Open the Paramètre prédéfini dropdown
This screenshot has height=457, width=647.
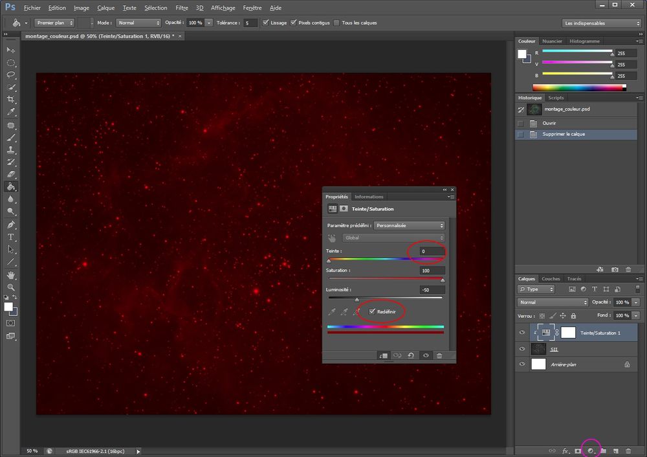point(408,225)
